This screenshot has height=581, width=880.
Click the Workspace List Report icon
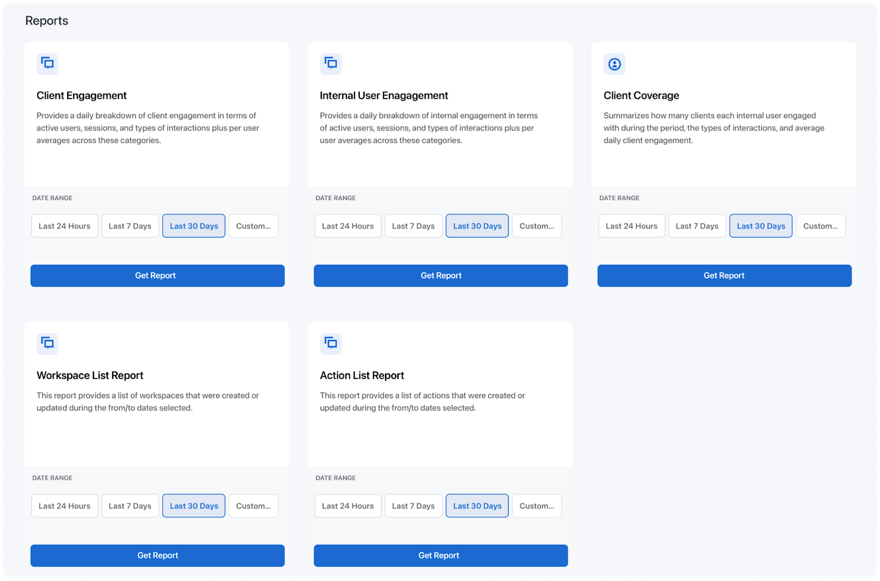[x=47, y=344]
